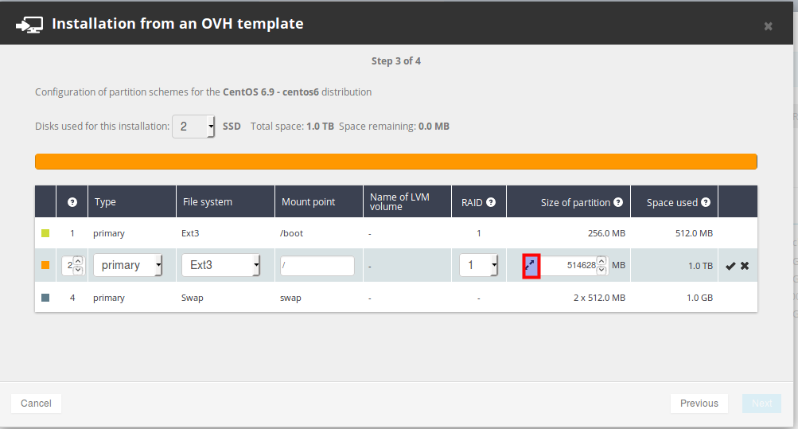
Task: Click help icon beside Size of partition
Action: 618,202
